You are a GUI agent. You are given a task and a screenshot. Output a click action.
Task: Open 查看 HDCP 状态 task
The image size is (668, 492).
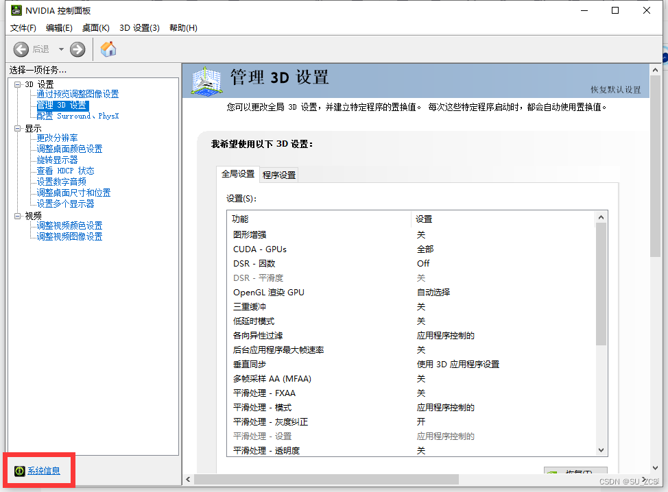pyautogui.click(x=65, y=171)
